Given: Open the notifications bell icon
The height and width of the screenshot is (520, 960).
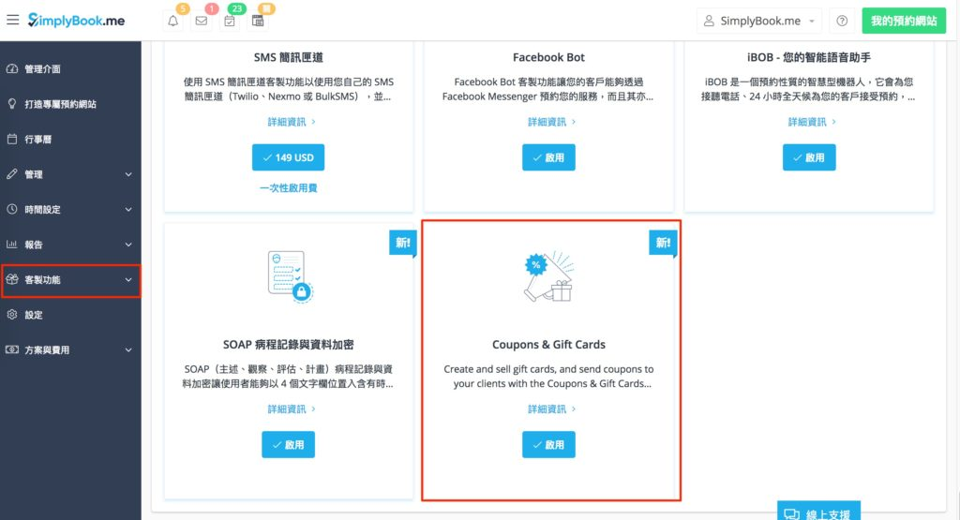Looking at the screenshot, I should click(x=173, y=21).
